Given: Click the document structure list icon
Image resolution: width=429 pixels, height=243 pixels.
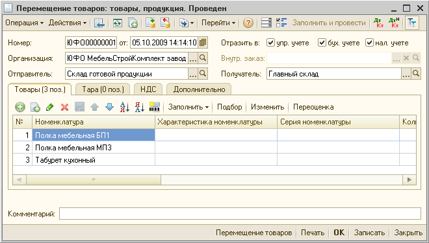Looking at the screenshot, I should [266, 23].
